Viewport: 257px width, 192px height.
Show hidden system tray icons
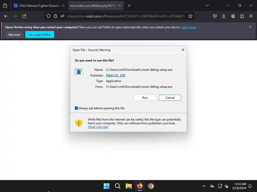[204, 186]
